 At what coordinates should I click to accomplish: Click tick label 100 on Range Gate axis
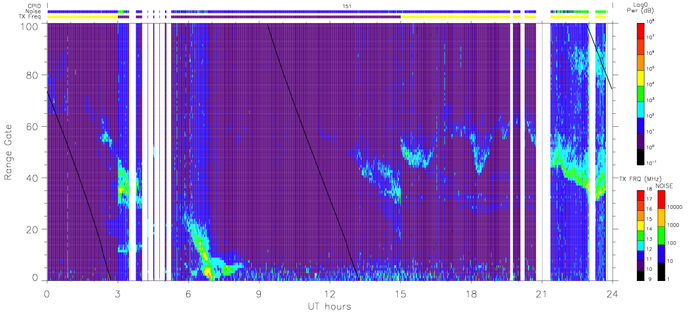(x=30, y=26)
